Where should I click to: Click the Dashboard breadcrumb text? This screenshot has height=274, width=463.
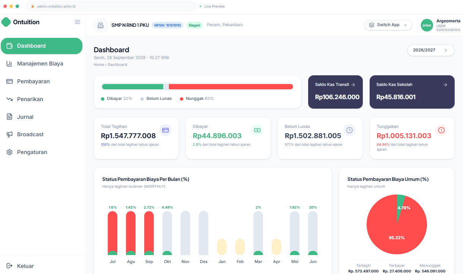117,65
